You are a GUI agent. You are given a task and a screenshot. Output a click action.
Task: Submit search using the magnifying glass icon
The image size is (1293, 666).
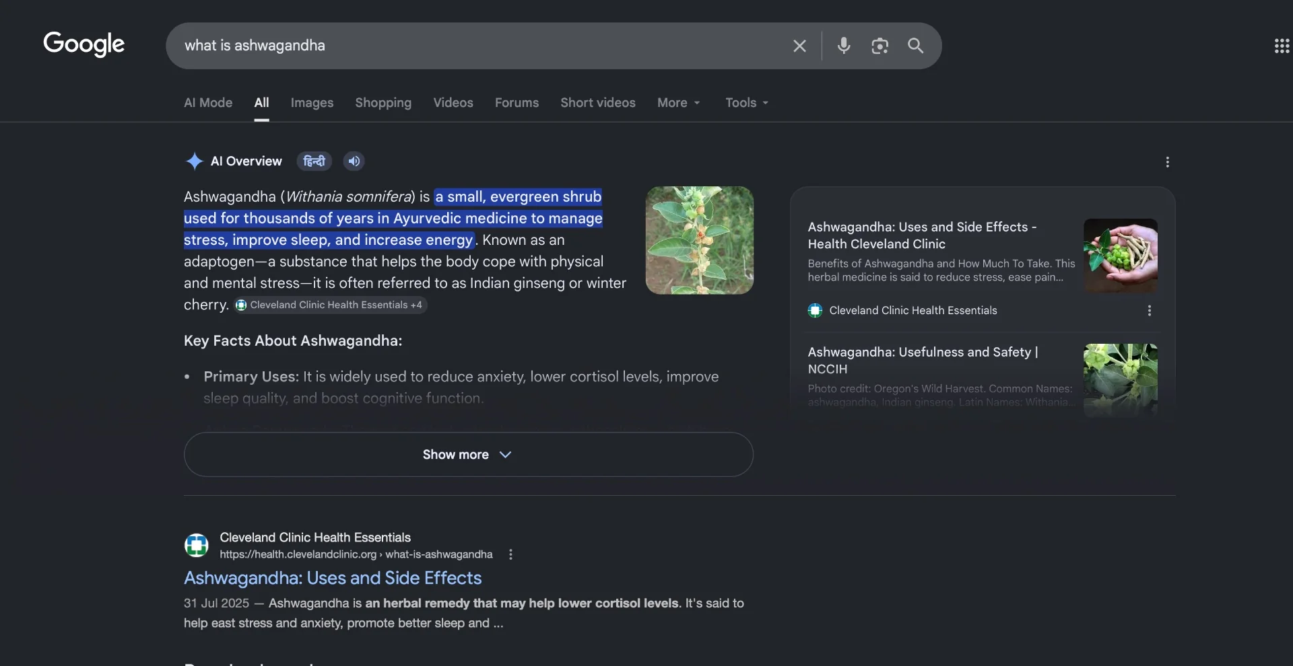[915, 46]
